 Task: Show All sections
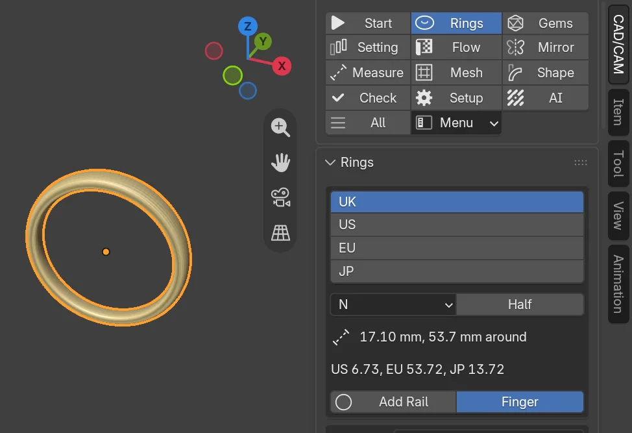tap(368, 123)
